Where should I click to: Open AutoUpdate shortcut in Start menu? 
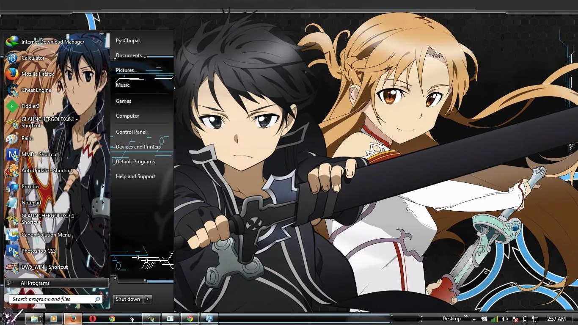click(57, 171)
